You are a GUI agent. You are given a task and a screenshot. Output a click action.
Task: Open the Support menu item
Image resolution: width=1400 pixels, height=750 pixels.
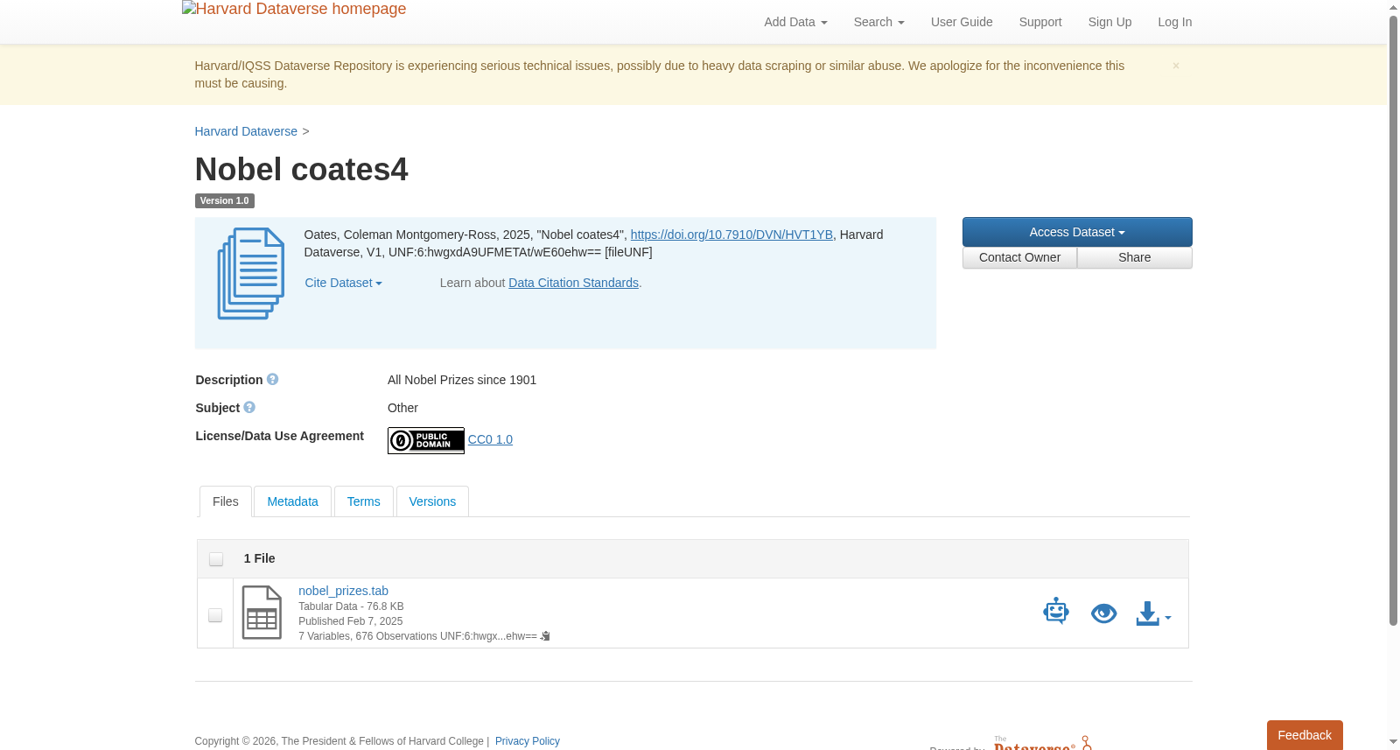click(x=1040, y=22)
